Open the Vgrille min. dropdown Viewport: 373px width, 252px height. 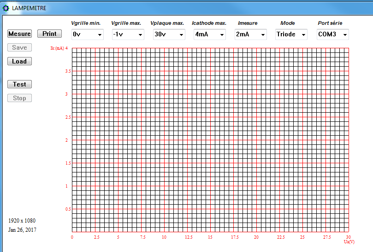[87, 34]
